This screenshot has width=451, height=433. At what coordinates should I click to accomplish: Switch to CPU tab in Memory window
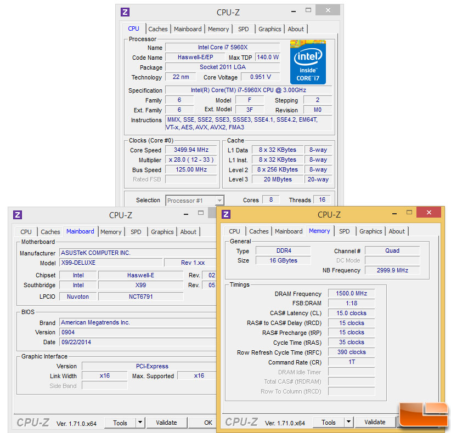click(x=234, y=231)
